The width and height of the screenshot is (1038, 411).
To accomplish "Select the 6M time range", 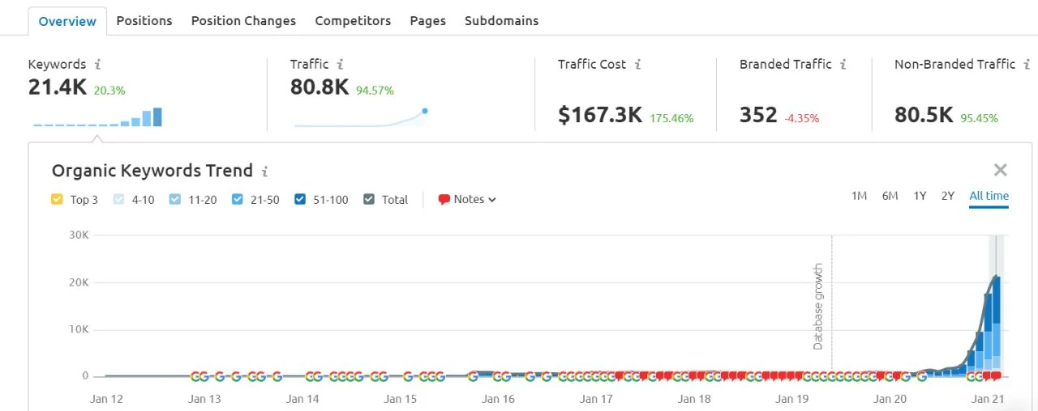I will coord(890,196).
